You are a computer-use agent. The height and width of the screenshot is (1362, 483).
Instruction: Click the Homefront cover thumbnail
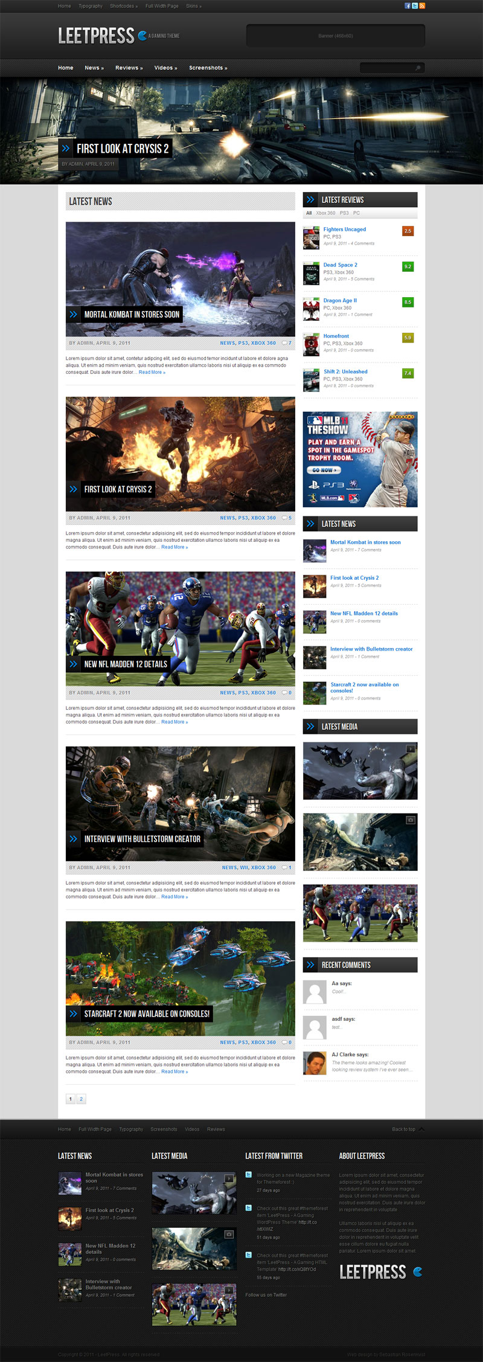[x=311, y=345]
